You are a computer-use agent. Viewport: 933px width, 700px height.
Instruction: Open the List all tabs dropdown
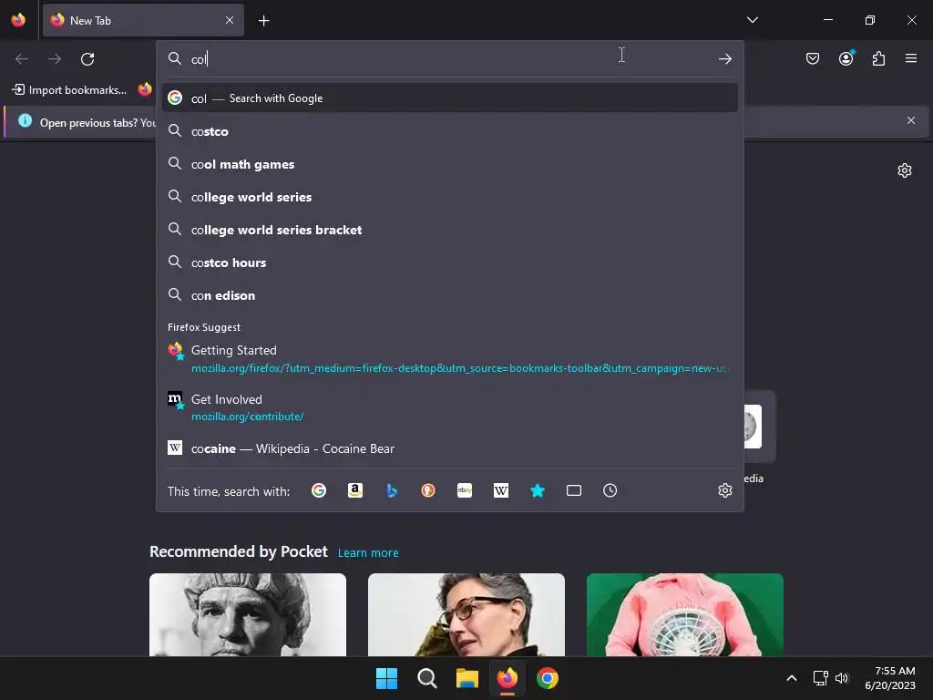[x=752, y=20]
